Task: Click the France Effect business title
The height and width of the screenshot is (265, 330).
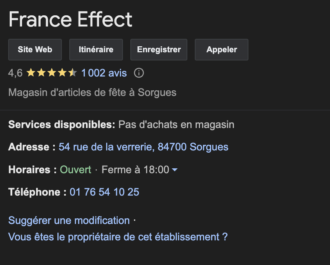Action: (x=70, y=20)
